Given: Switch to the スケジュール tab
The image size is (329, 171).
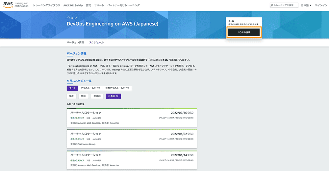Looking at the screenshot, I should coord(96,42).
